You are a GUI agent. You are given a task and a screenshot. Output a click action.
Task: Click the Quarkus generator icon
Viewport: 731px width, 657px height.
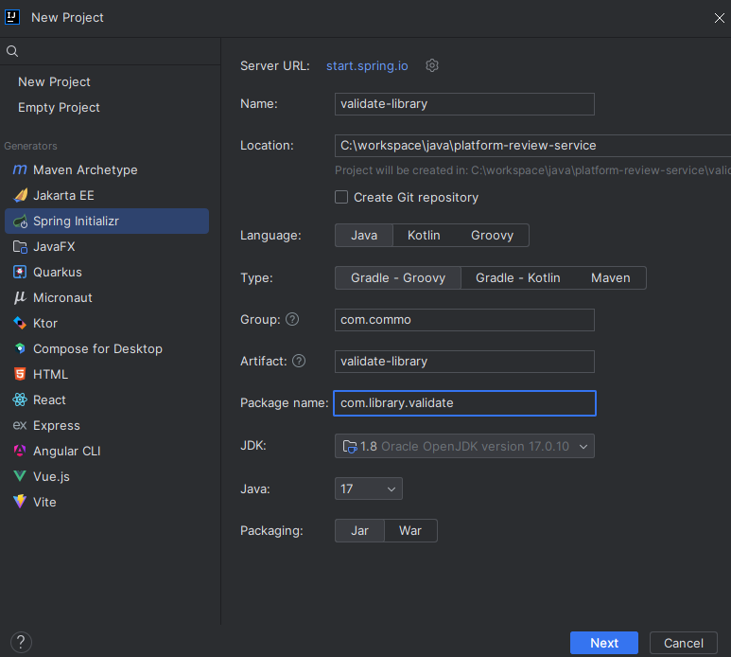pyautogui.click(x=20, y=272)
